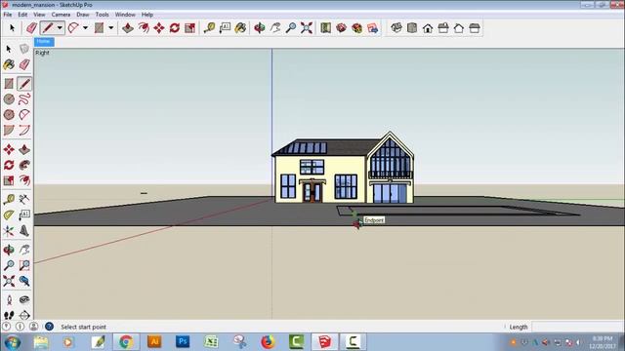Image resolution: width=625 pixels, height=351 pixels.
Task: Activate the Orbit tool in top toolbar
Action: [x=260, y=28]
